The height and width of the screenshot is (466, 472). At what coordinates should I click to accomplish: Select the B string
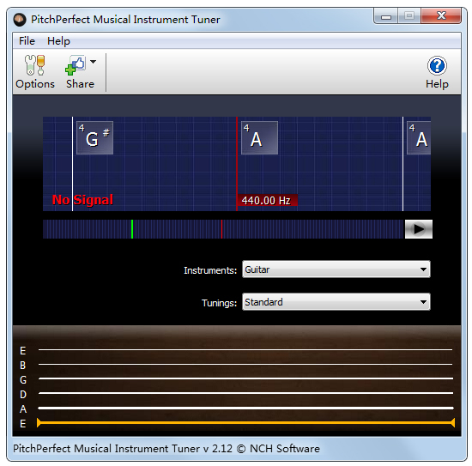point(245,364)
